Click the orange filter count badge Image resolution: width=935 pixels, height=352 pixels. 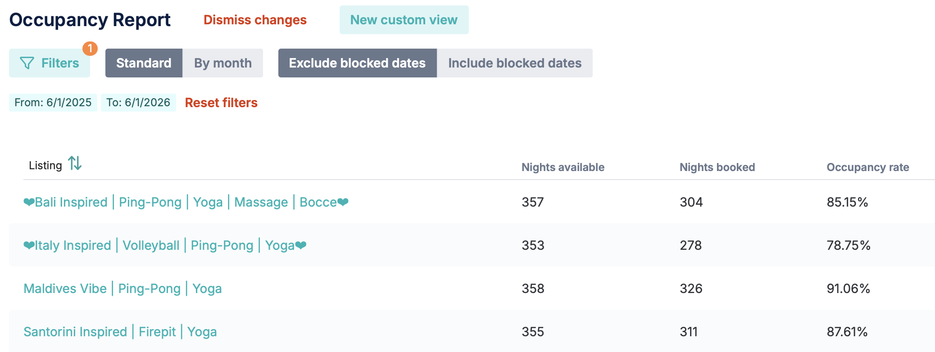90,48
